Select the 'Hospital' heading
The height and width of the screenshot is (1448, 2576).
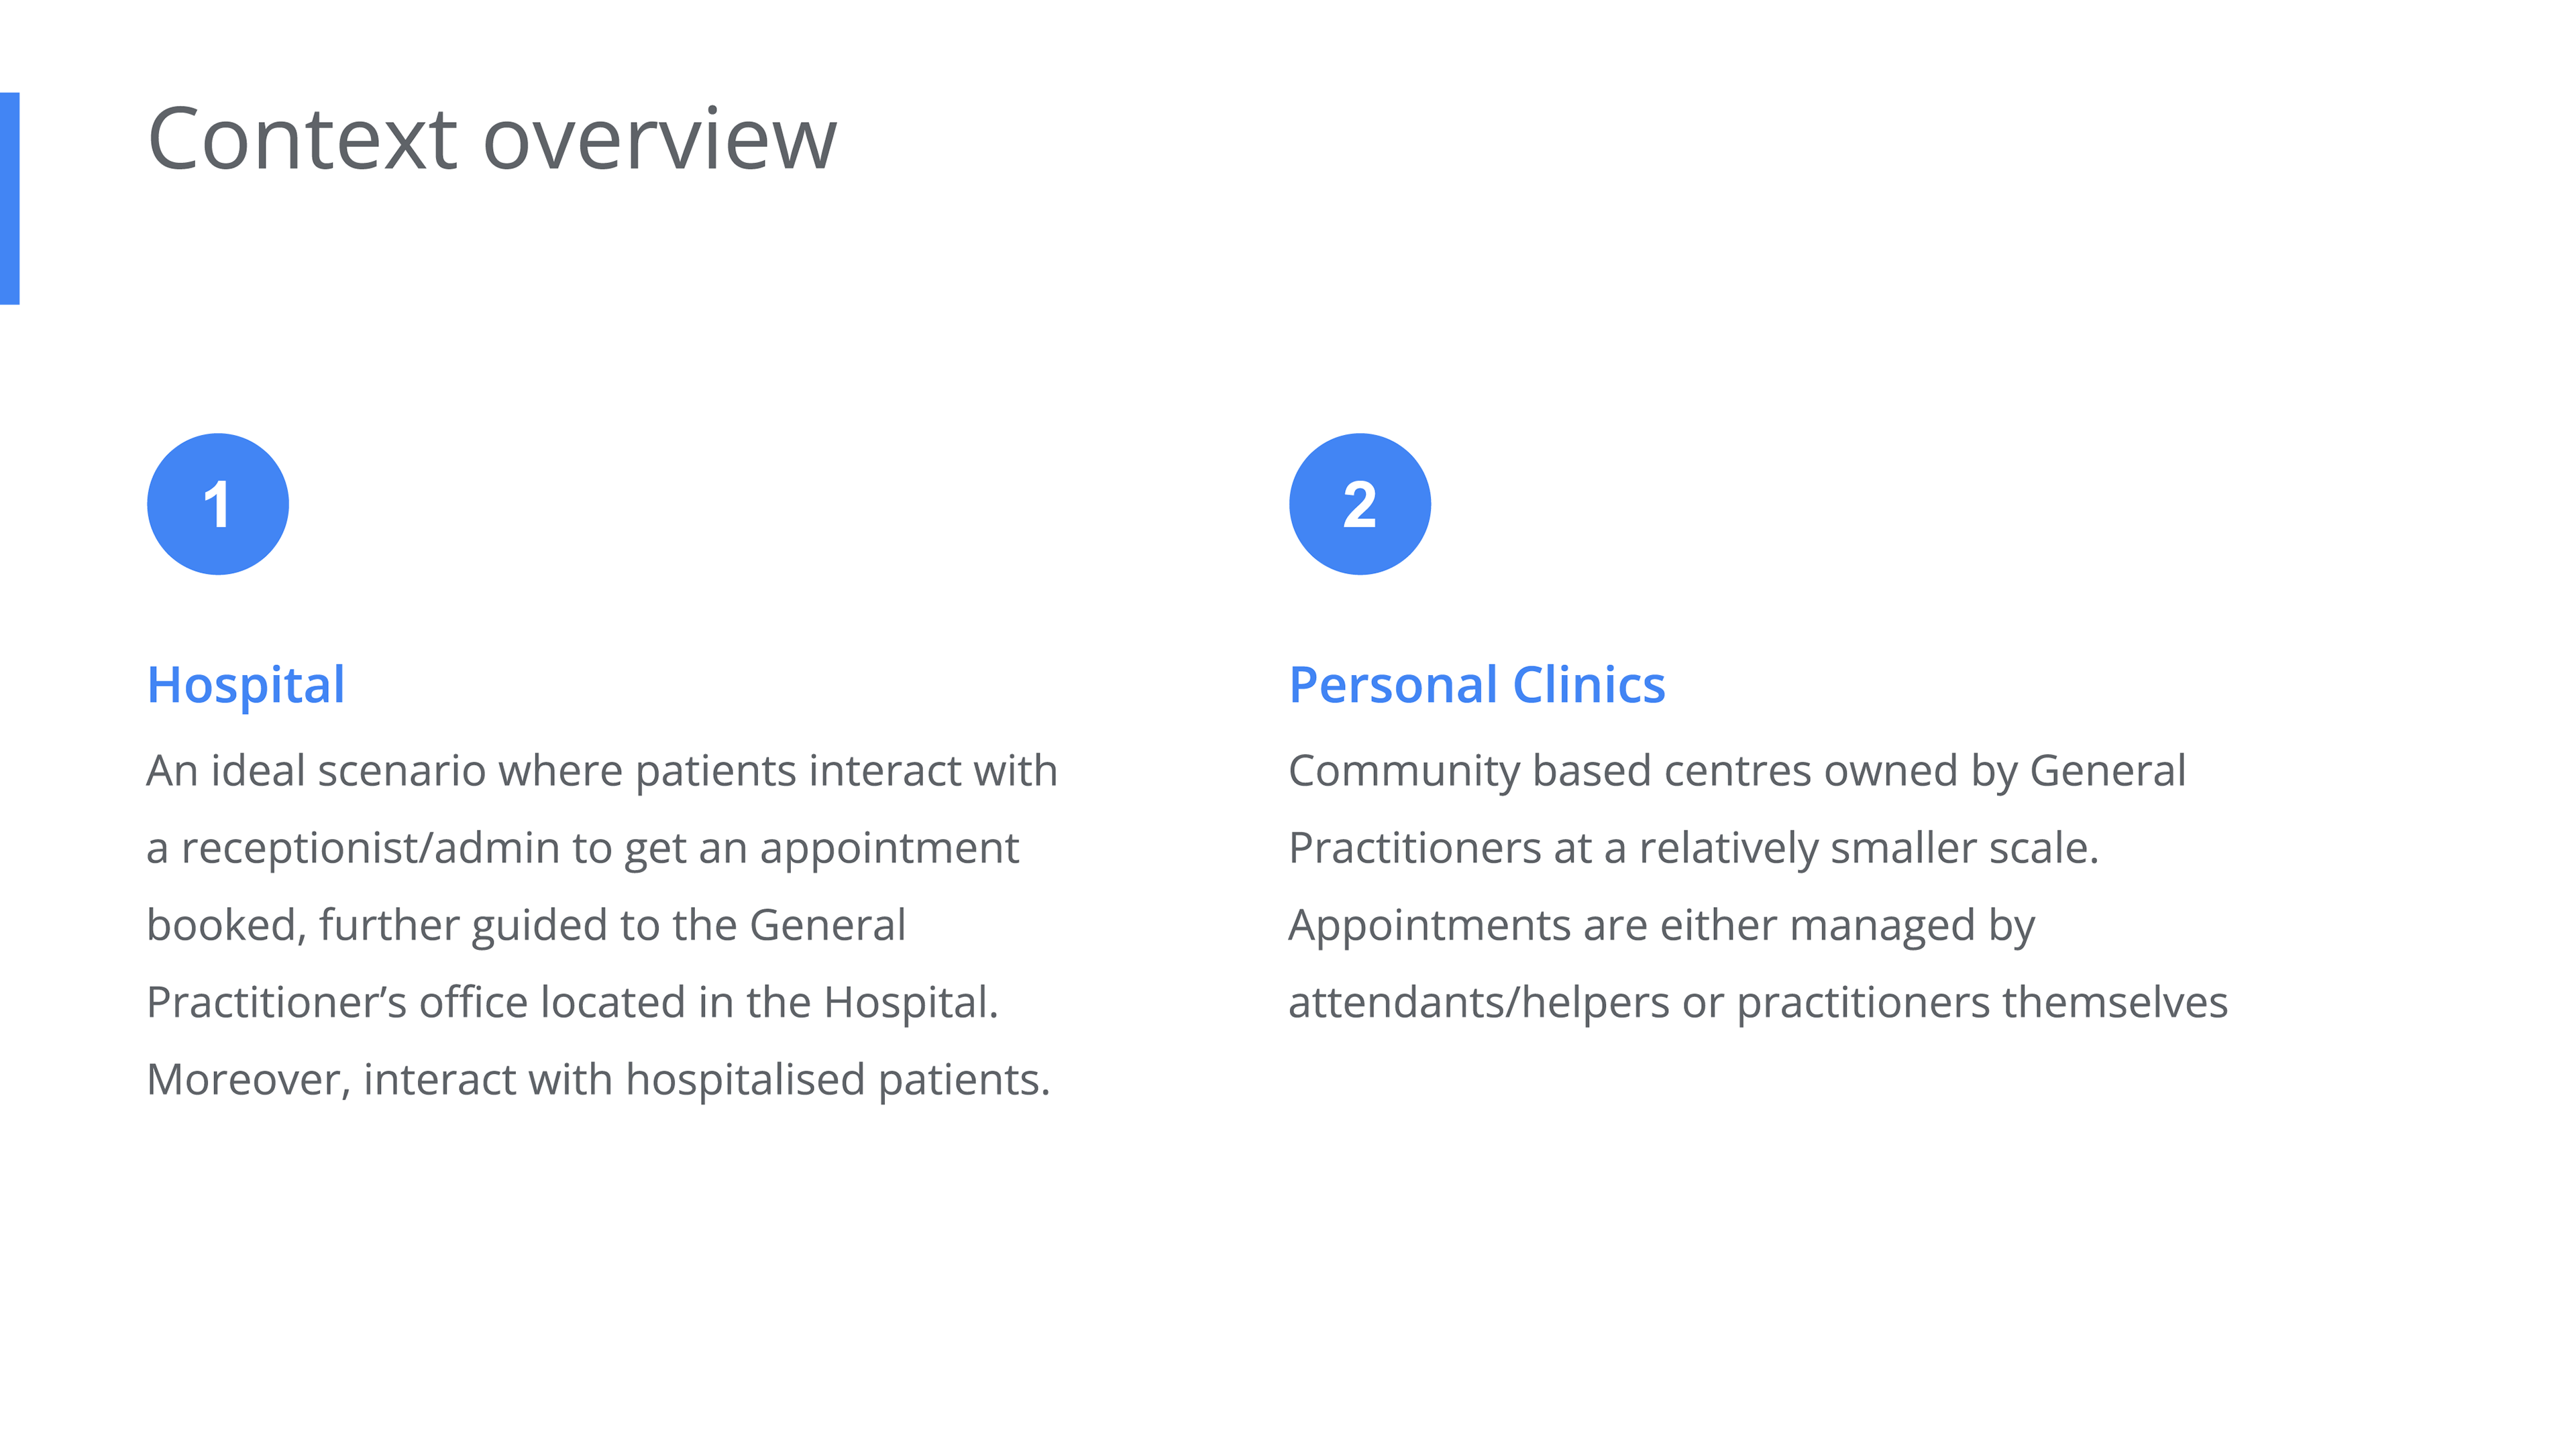pos(246,686)
